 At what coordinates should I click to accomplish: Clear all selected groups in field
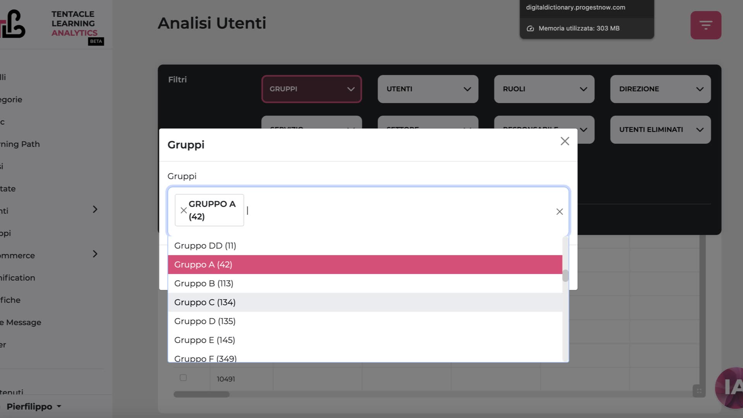(559, 212)
